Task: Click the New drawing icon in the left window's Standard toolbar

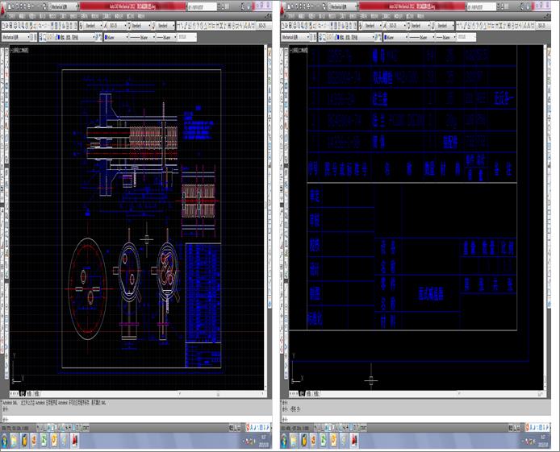Action: pyautogui.click(x=4, y=26)
